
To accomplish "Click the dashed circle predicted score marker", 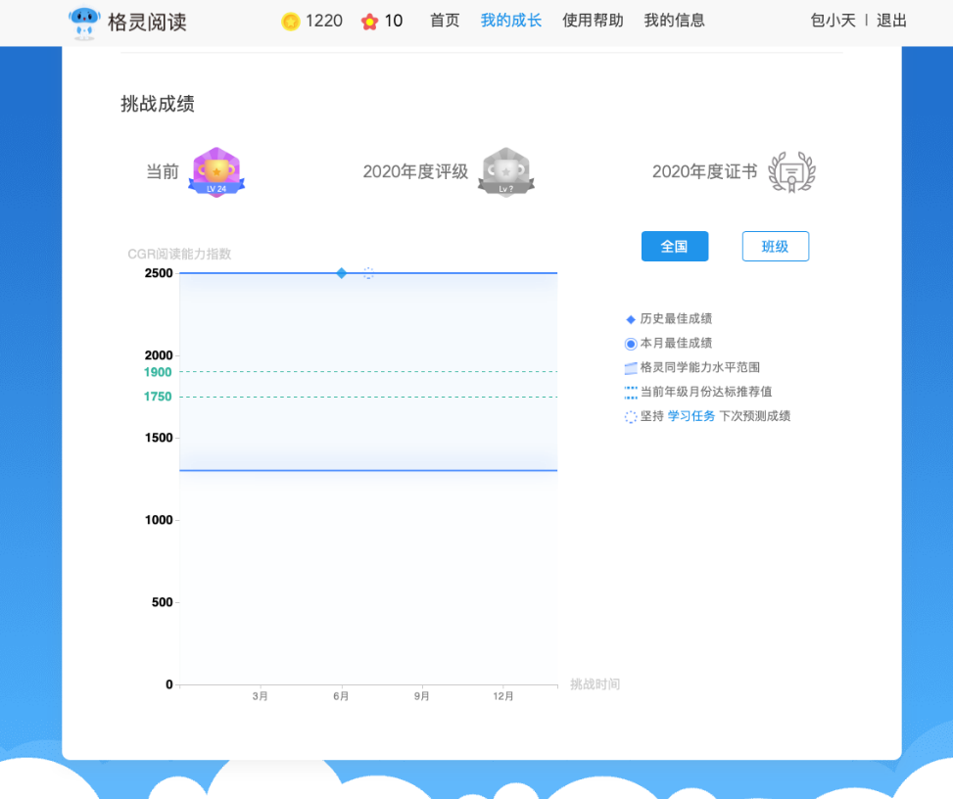I will tap(368, 273).
